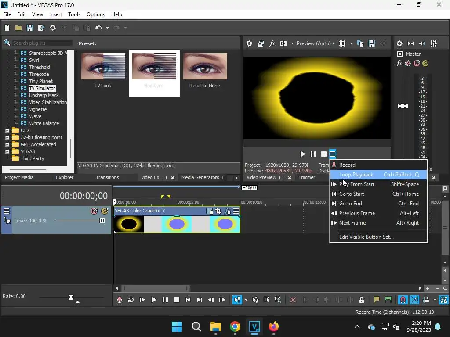Click playback Rate slider handle
Screen dimensions: 450x337
[x=71, y=297]
